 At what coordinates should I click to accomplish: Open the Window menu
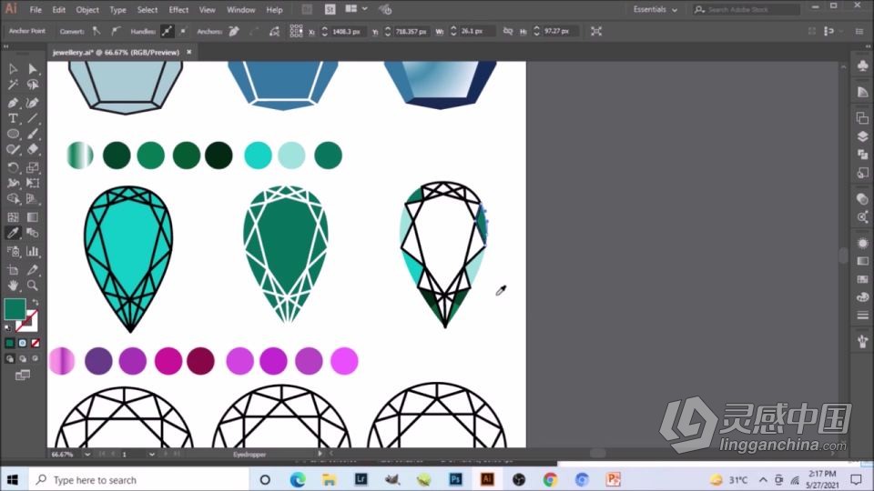click(x=240, y=9)
